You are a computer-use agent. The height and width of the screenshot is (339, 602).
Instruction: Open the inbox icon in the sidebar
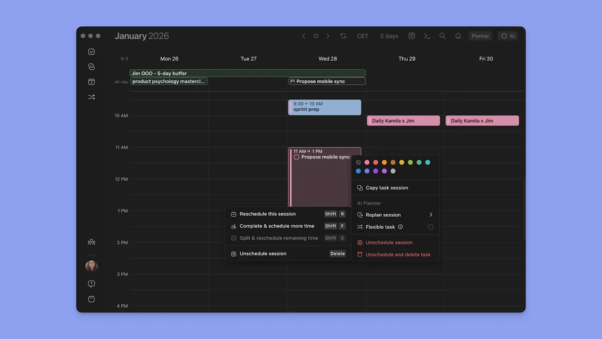pyautogui.click(x=91, y=82)
